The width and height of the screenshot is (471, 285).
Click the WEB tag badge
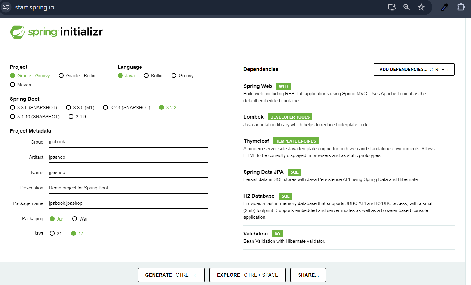[x=284, y=86]
